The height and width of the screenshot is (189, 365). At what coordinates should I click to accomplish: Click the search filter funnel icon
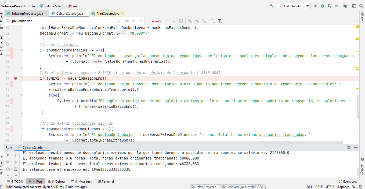[x=220, y=21]
